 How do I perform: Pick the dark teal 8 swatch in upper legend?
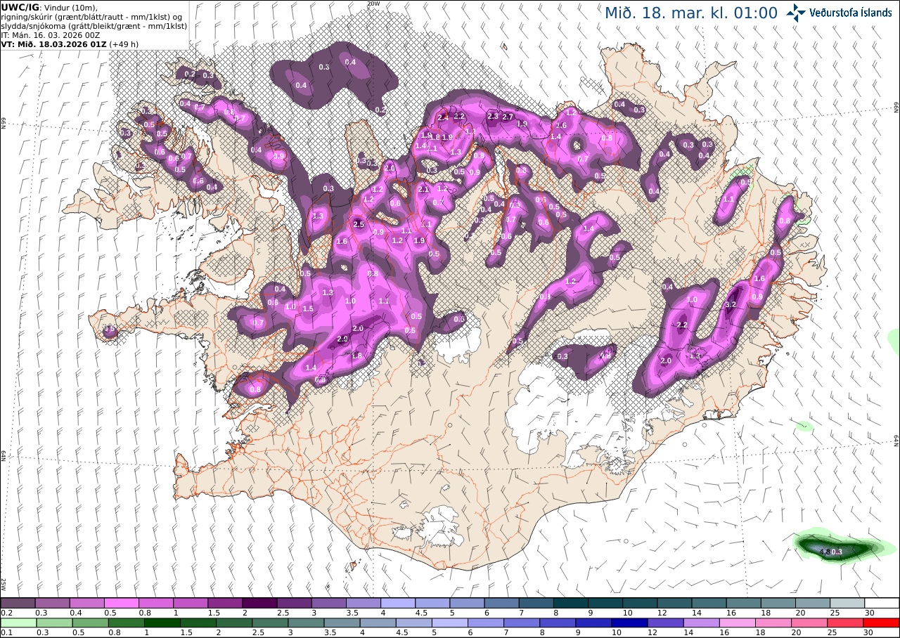571,603
